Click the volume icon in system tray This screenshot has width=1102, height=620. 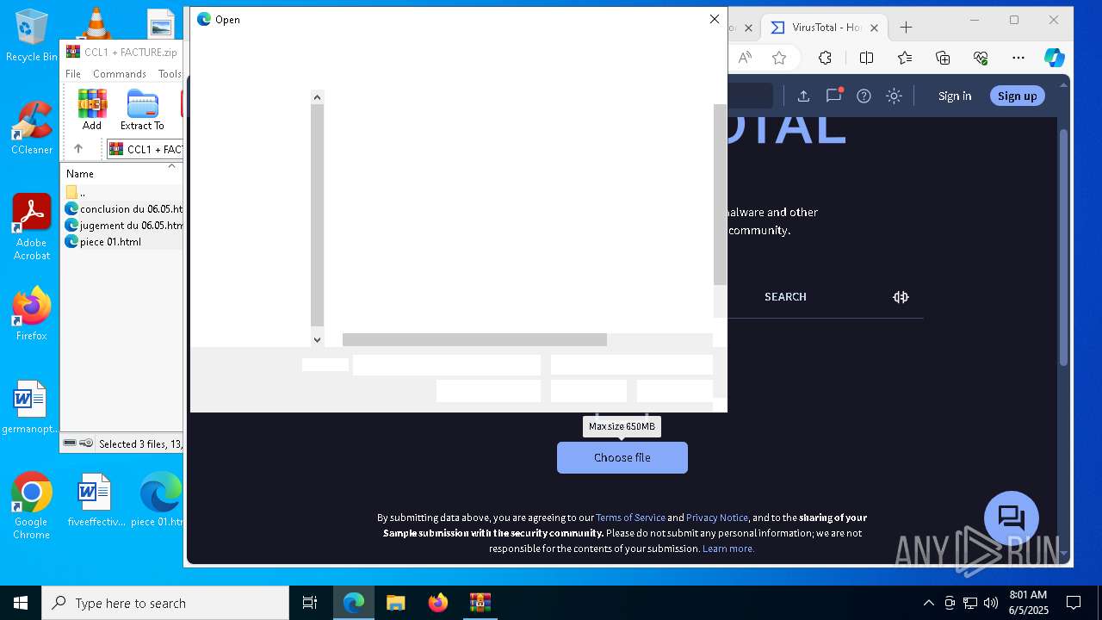click(990, 603)
